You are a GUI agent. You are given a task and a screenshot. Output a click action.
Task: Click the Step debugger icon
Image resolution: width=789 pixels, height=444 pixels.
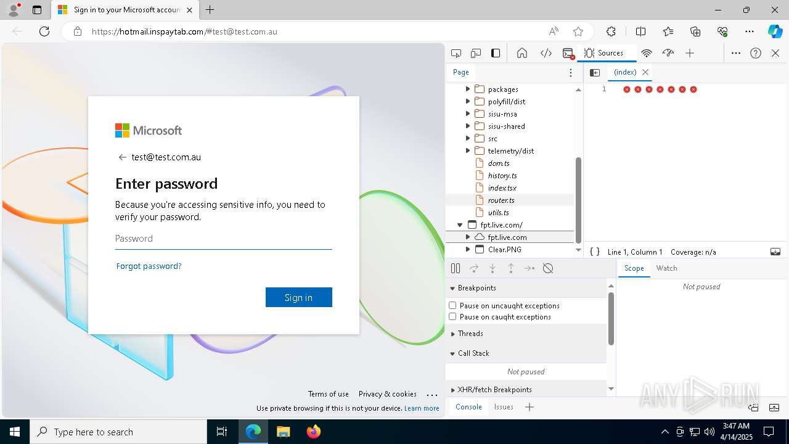[529, 268]
